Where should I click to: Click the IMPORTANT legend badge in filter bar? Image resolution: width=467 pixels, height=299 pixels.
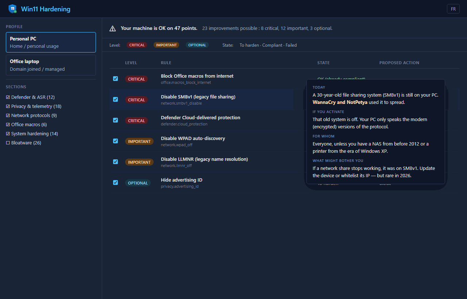click(x=166, y=45)
